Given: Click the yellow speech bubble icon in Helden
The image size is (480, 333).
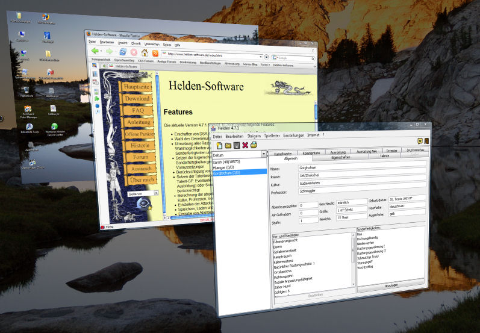Looking at the screenshot, I should (420, 141).
